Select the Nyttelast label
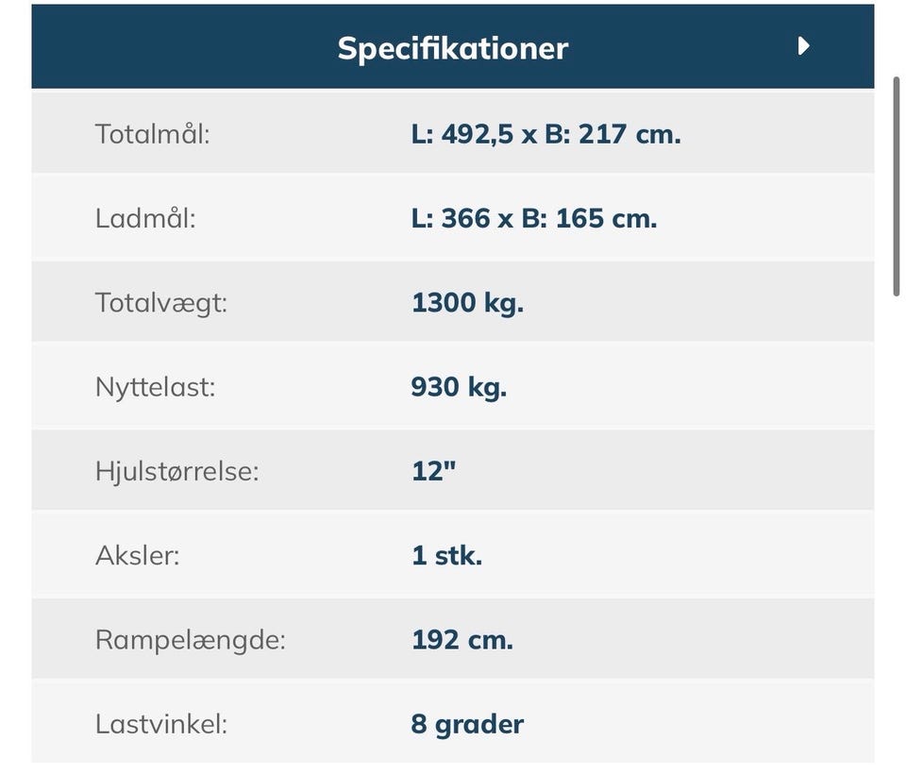Screen dimensions: 906x774 (x=155, y=387)
